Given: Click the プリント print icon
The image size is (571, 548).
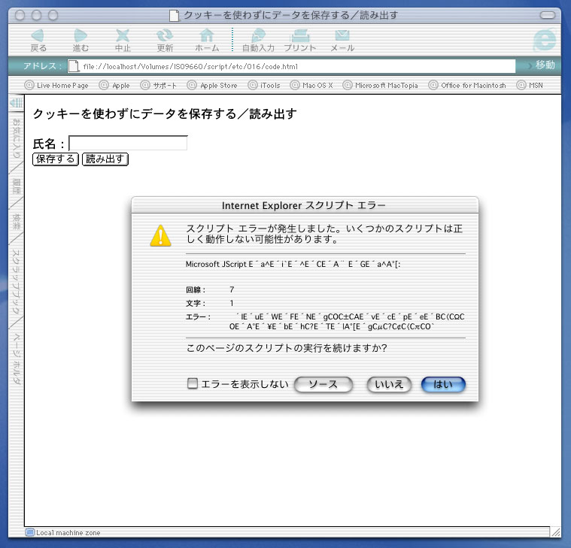Looking at the screenshot, I should point(300,35).
